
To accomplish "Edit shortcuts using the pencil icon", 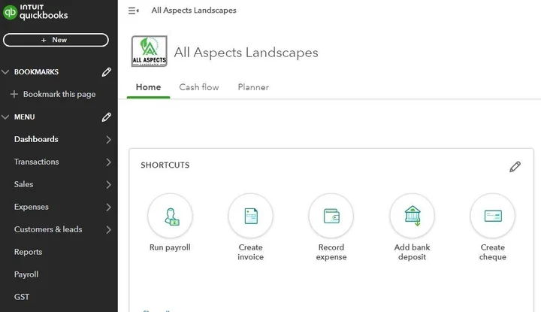I will pyautogui.click(x=515, y=166).
